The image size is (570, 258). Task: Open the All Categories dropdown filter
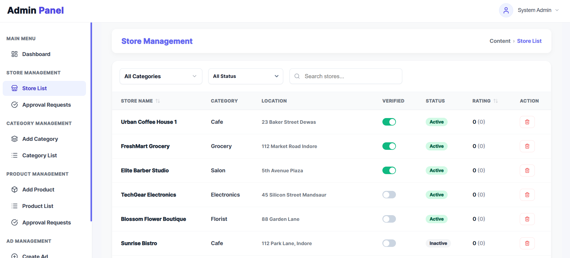tap(161, 76)
